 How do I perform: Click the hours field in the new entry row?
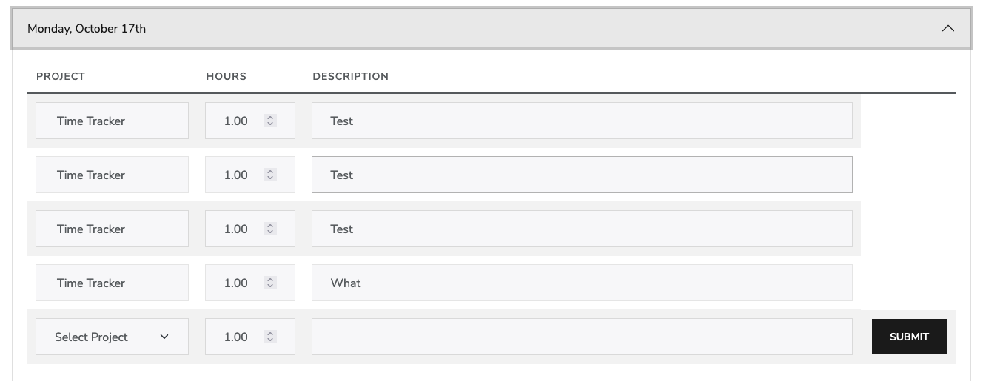point(237,337)
